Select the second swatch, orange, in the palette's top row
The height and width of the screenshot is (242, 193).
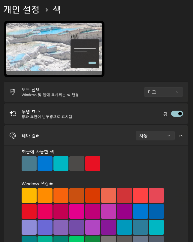tap(45, 195)
